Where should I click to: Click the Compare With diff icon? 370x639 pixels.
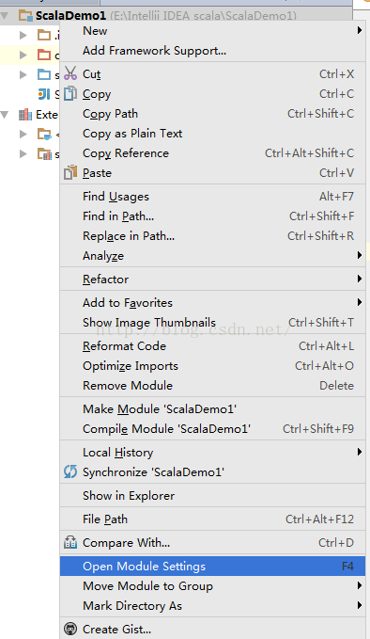pos(70,542)
